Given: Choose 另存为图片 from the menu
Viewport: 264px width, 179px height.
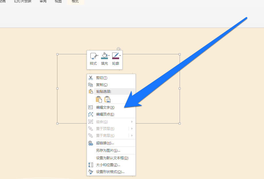Looking at the screenshot, I should [108, 150].
